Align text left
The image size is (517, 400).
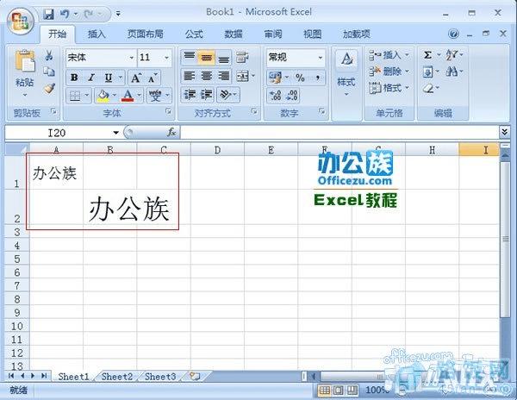pos(189,76)
